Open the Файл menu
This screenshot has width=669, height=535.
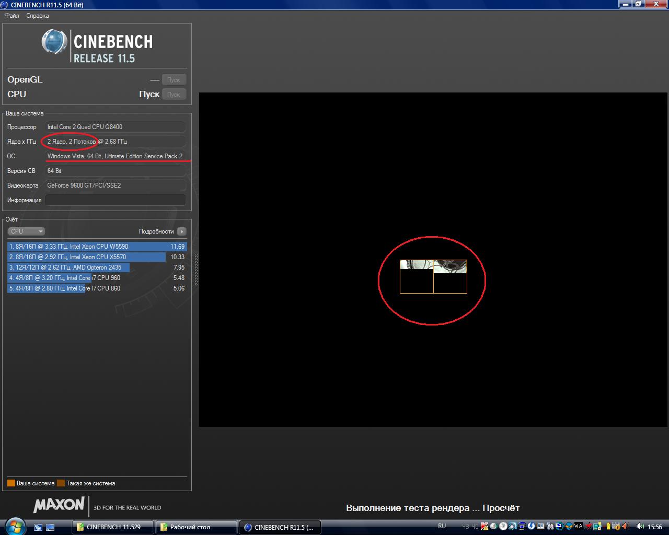(11, 16)
